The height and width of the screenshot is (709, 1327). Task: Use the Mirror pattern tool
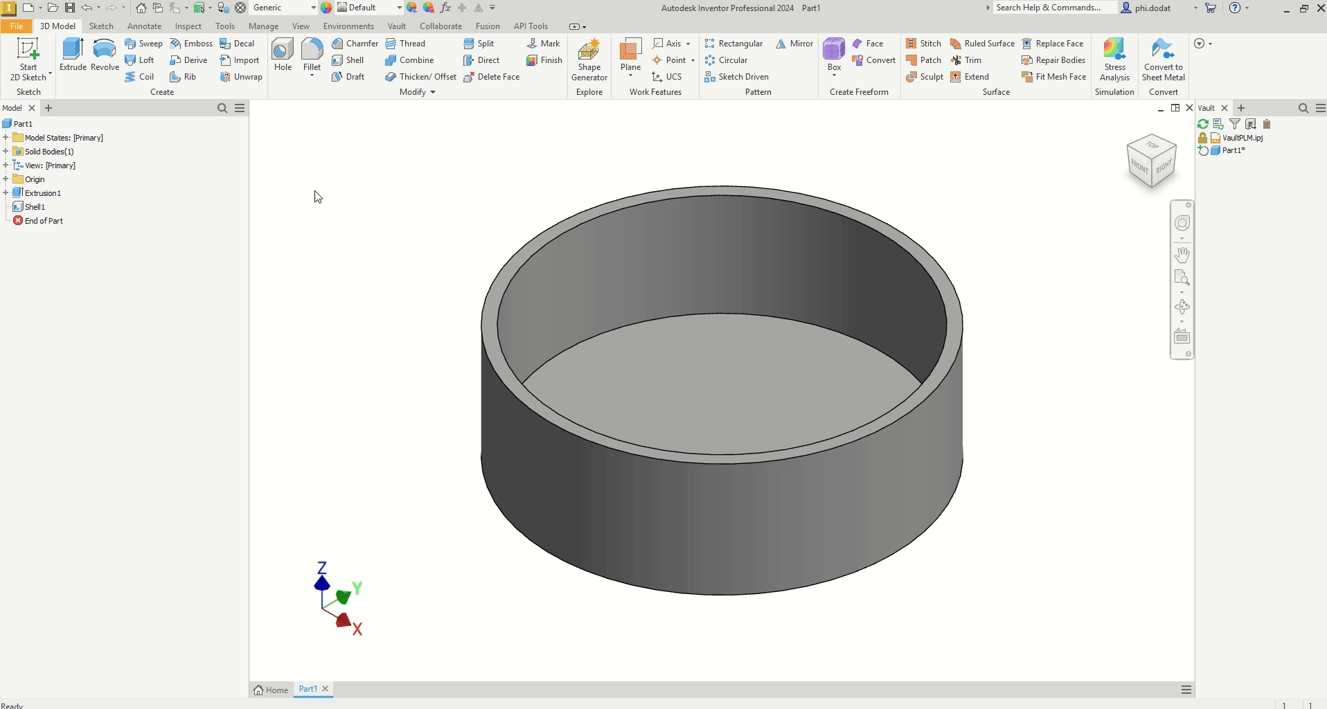pyautogui.click(x=794, y=44)
